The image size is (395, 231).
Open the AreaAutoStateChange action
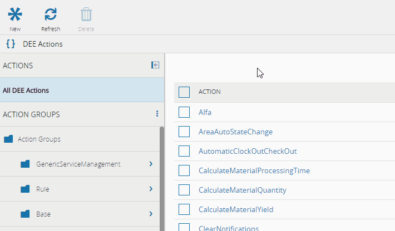point(235,132)
